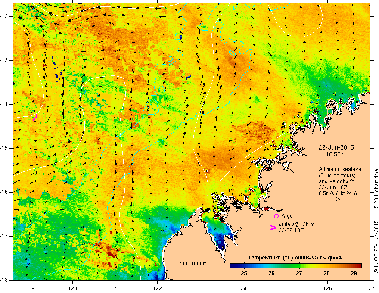This screenshot has width=379, height=293.
Task: Click latitude axis label -17
Action: [x=5, y=236]
